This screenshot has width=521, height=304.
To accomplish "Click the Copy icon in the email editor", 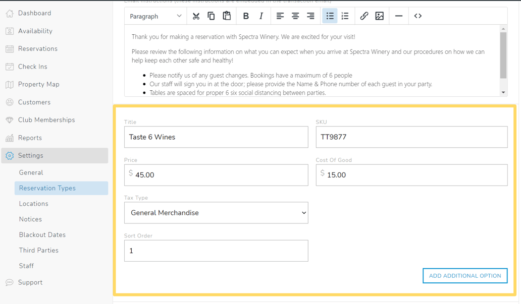I will (211, 16).
